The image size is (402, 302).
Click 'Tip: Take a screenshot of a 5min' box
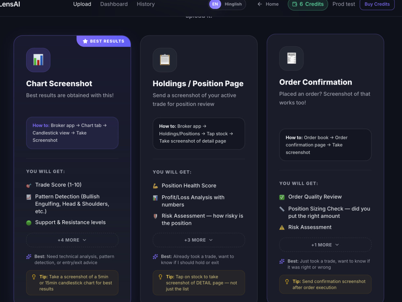72,283
